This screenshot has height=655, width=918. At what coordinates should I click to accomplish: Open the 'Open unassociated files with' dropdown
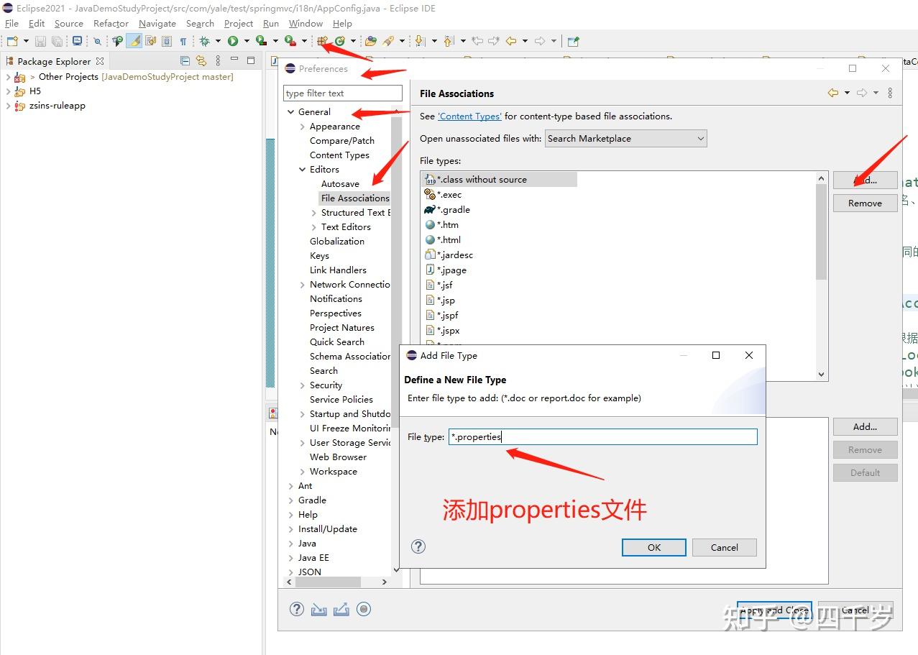tap(625, 138)
